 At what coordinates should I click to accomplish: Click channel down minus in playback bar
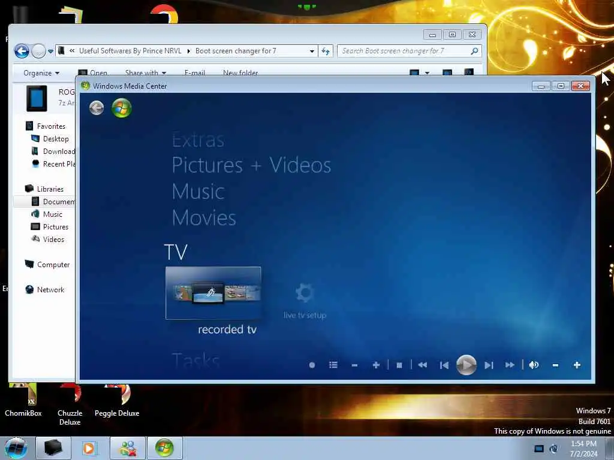click(x=354, y=365)
